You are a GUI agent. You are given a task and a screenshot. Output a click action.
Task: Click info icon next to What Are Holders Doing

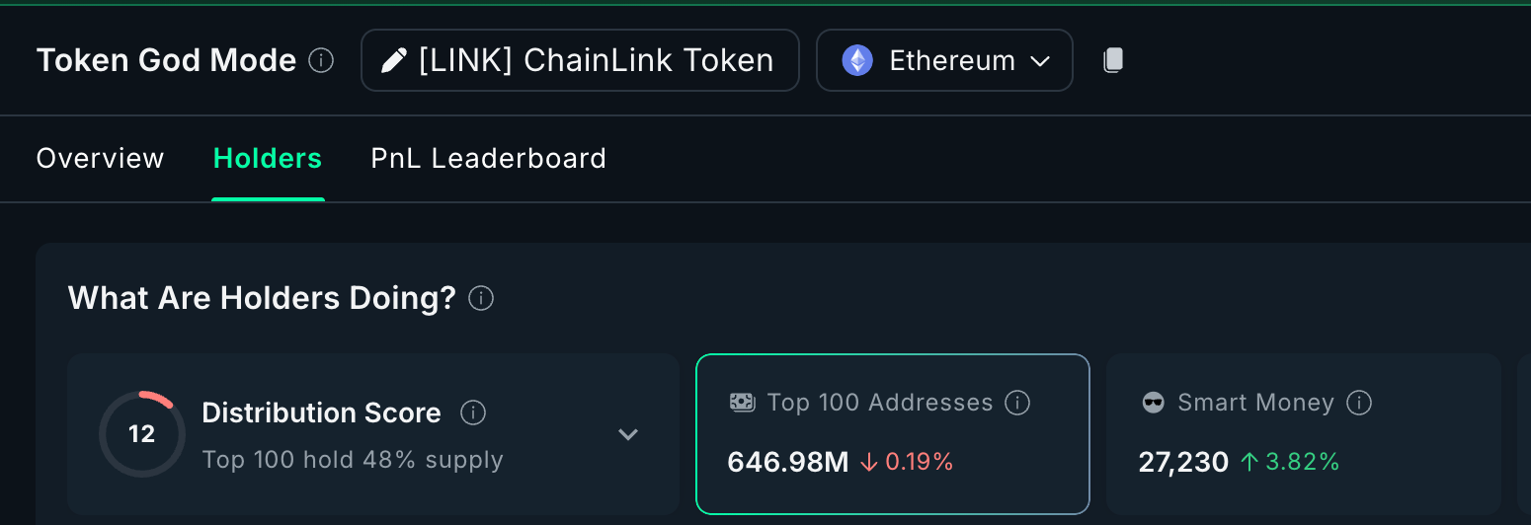(x=481, y=298)
